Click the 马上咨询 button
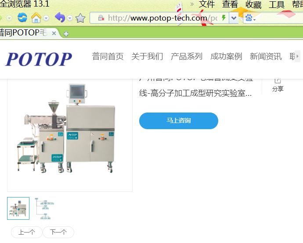This screenshot has width=303, height=243. (179, 121)
